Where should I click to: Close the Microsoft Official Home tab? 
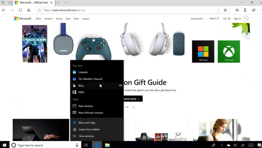51,3
